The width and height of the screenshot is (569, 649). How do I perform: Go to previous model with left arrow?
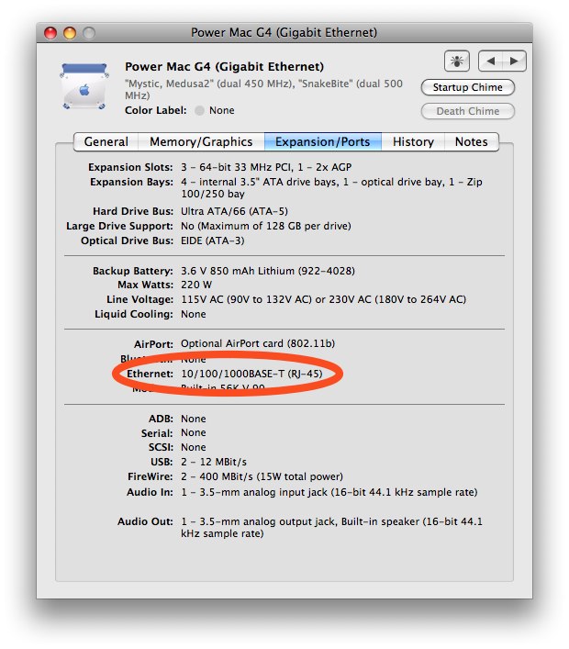[490, 62]
